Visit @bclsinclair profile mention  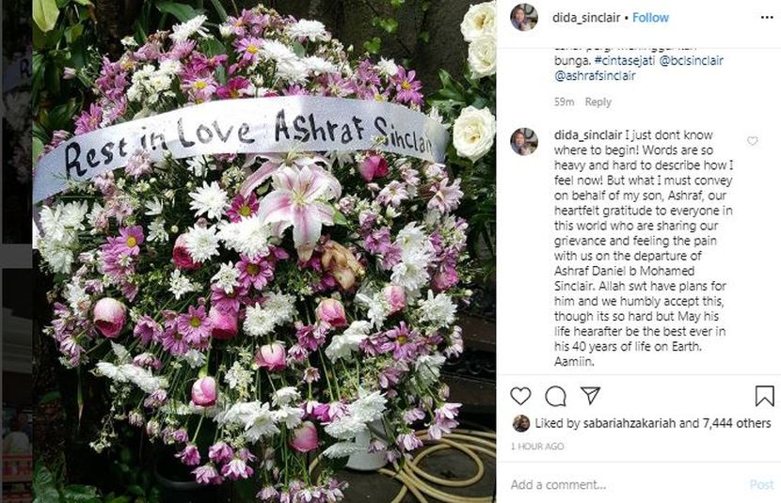pos(691,61)
